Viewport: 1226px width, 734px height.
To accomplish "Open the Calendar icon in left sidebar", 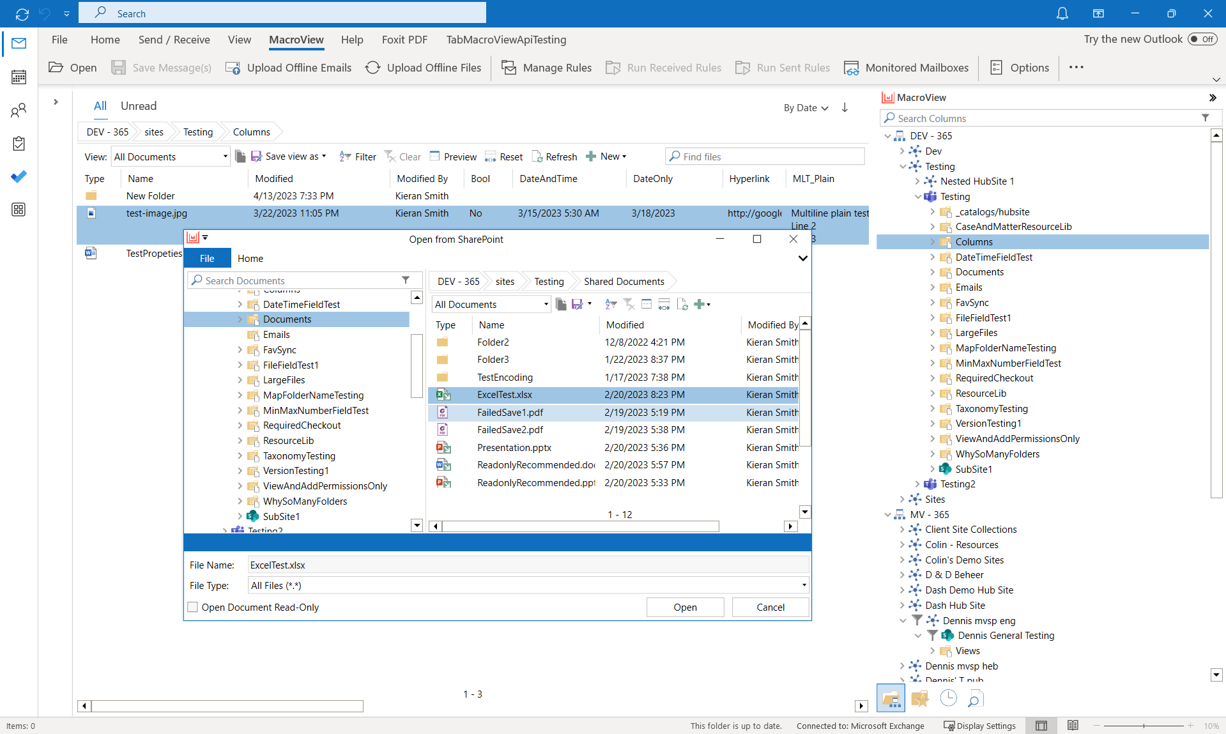I will click(19, 77).
